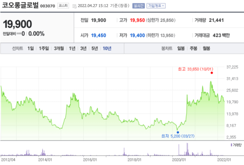Select the 3개월 line chart tab
Image resolution: width=244 pixels, height=165 pixels.
59,48
